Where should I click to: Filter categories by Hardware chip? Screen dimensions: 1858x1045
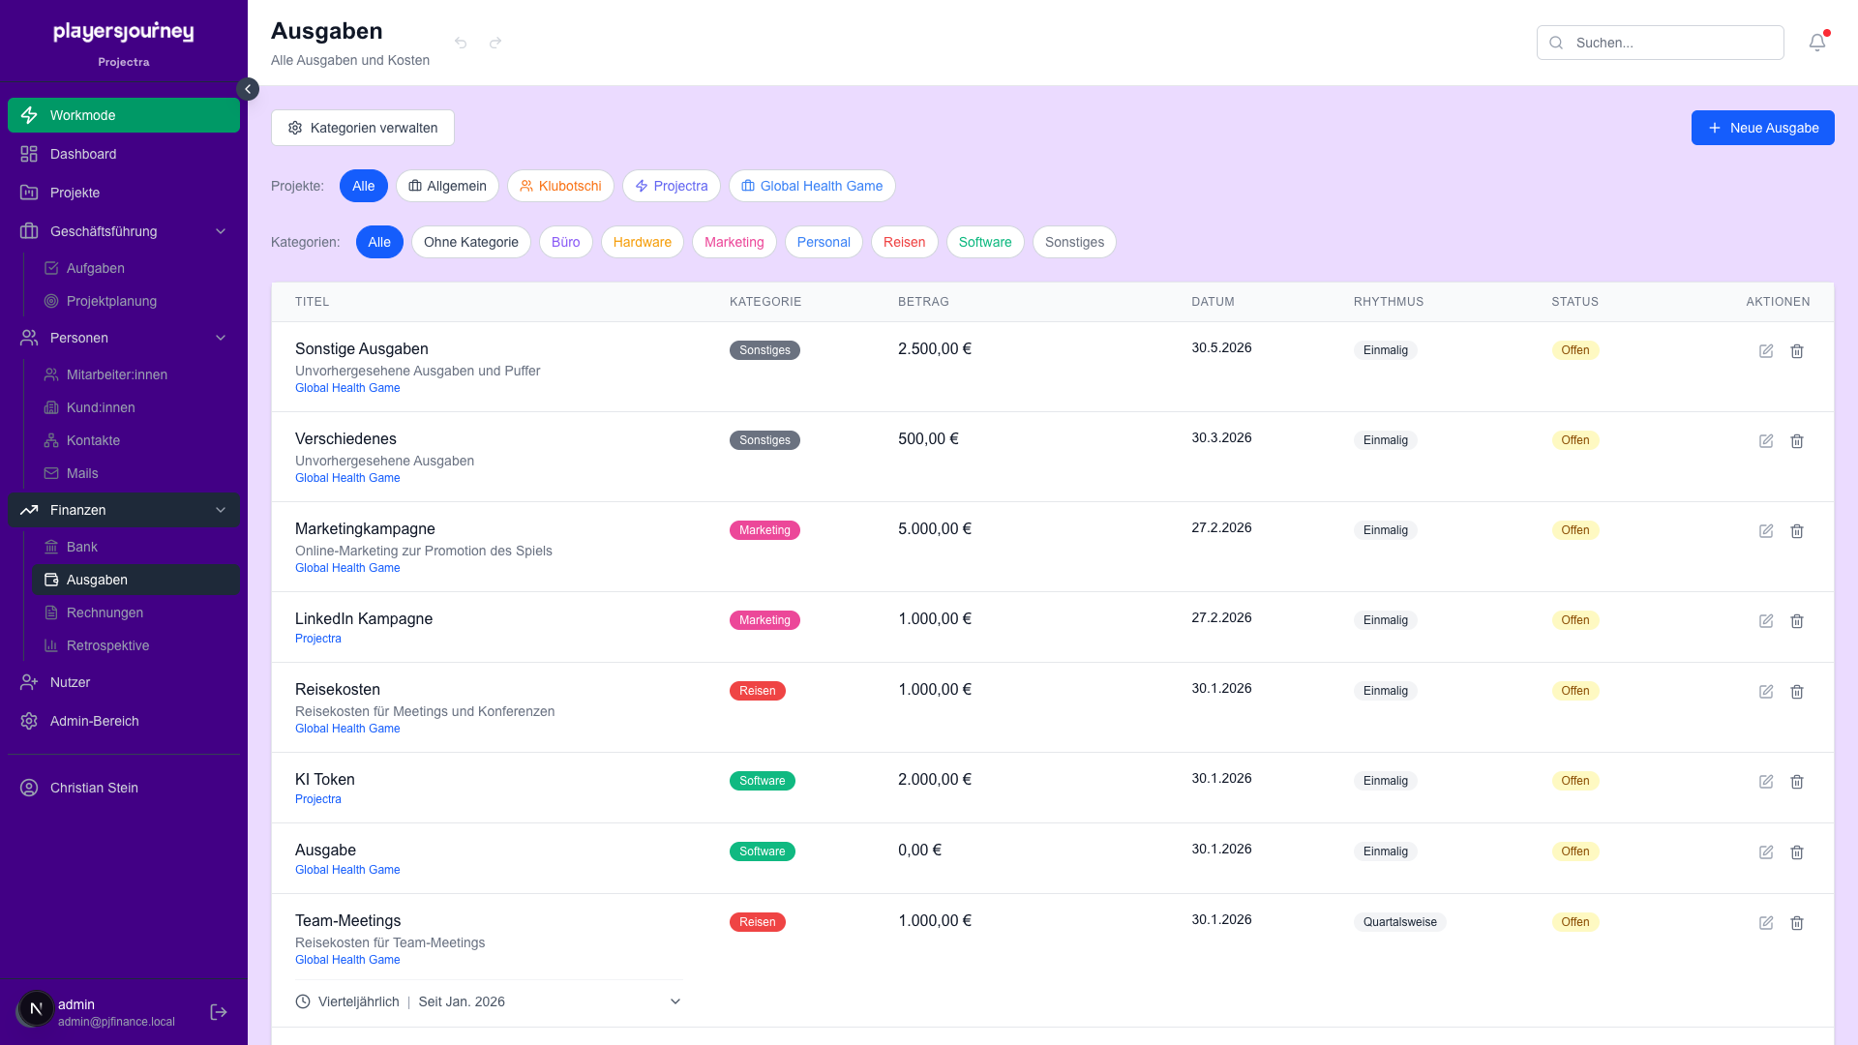[642, 242]
